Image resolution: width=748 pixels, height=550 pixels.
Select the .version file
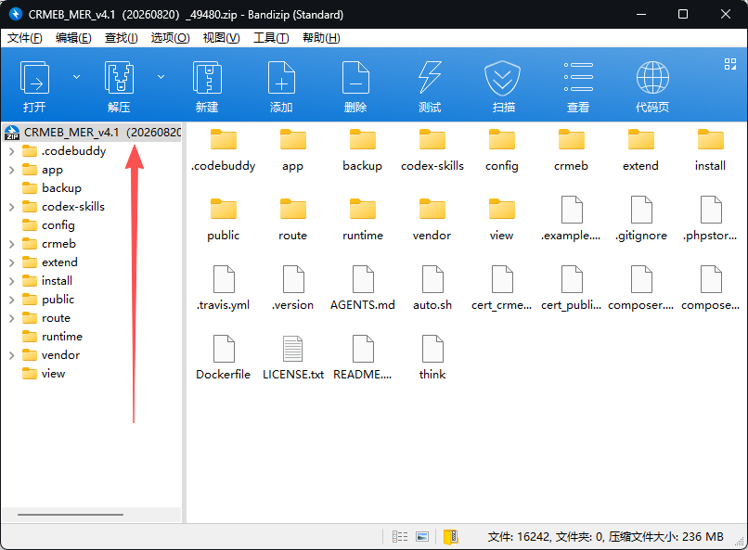(x=293, y=289)
